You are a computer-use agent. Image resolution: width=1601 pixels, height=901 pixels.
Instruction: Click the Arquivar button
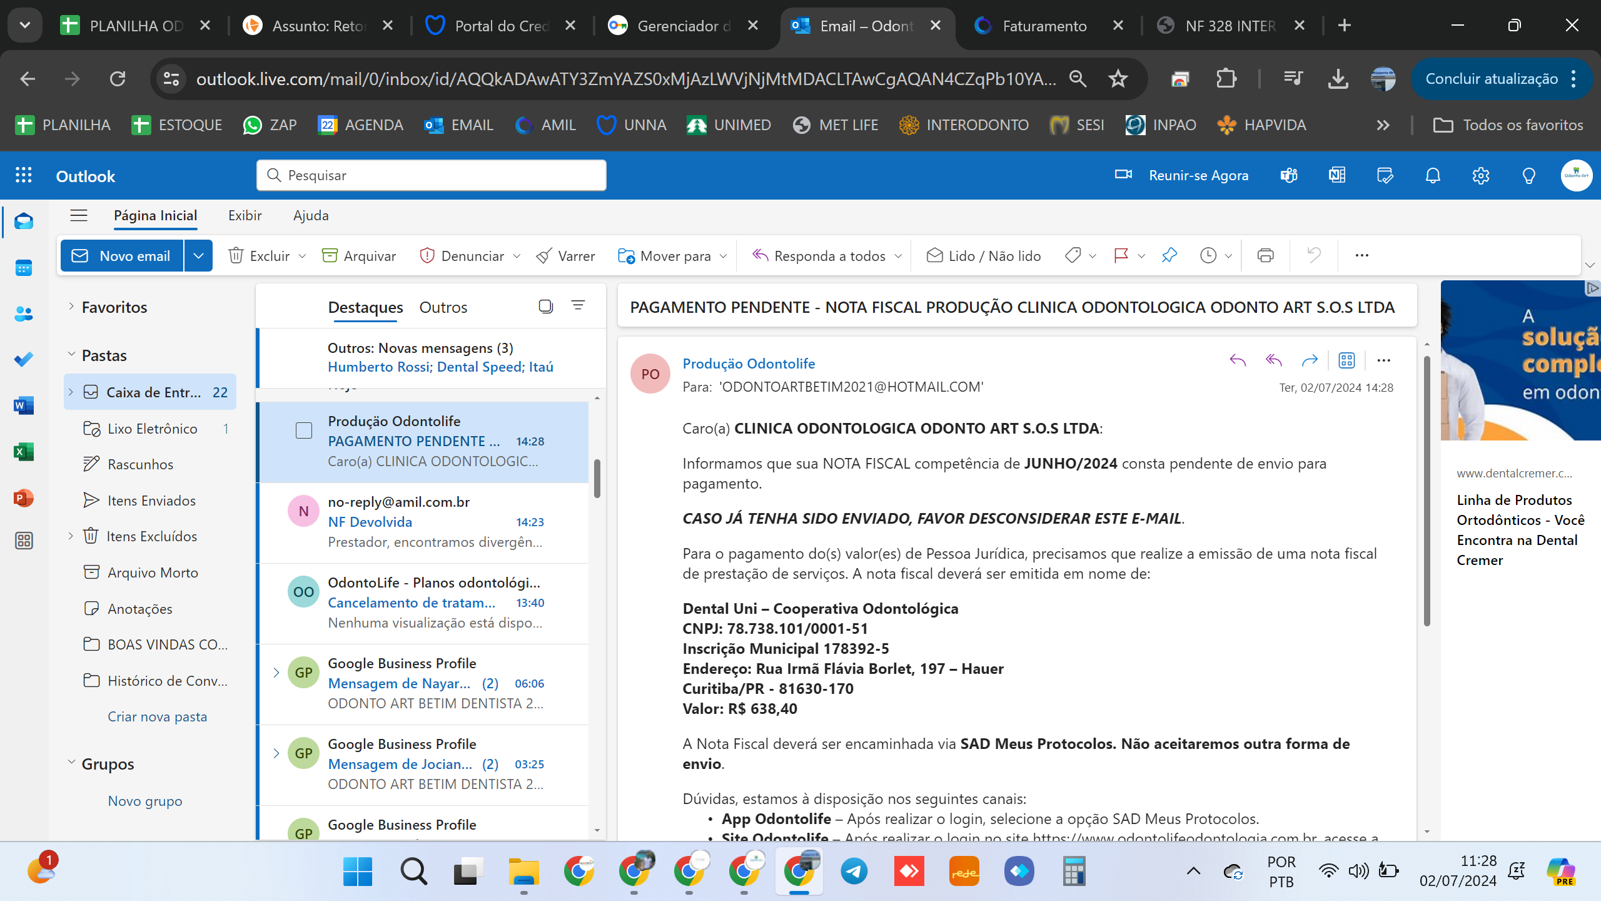click(359, 255)
